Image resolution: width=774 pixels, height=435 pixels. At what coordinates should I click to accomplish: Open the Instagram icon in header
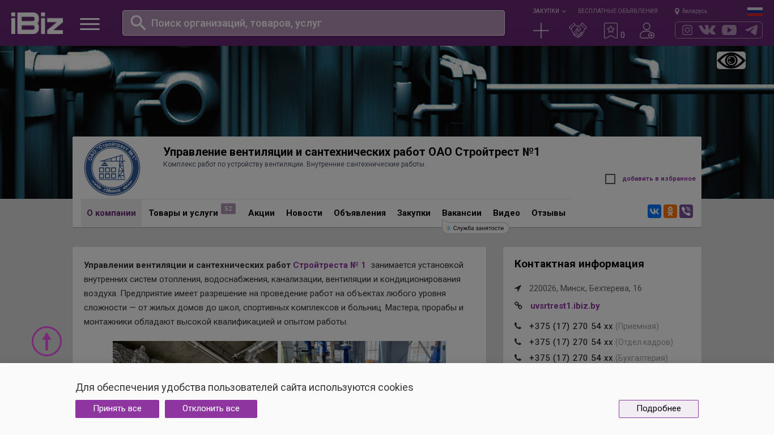687,30
